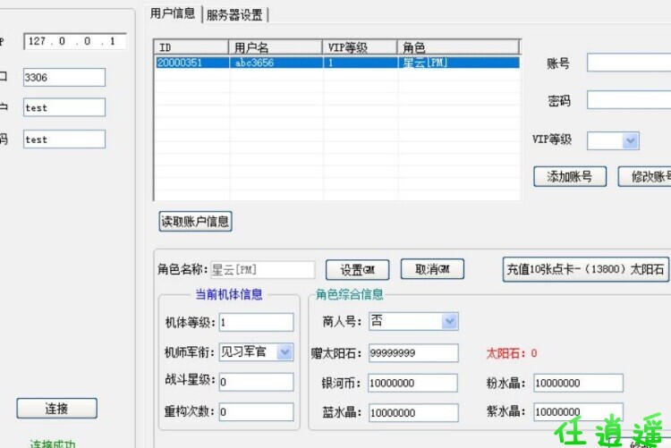The width and height of the screenshot is (671, 448).
Task: Expand the VIP等级 dropdown
Action: (630, 141)
